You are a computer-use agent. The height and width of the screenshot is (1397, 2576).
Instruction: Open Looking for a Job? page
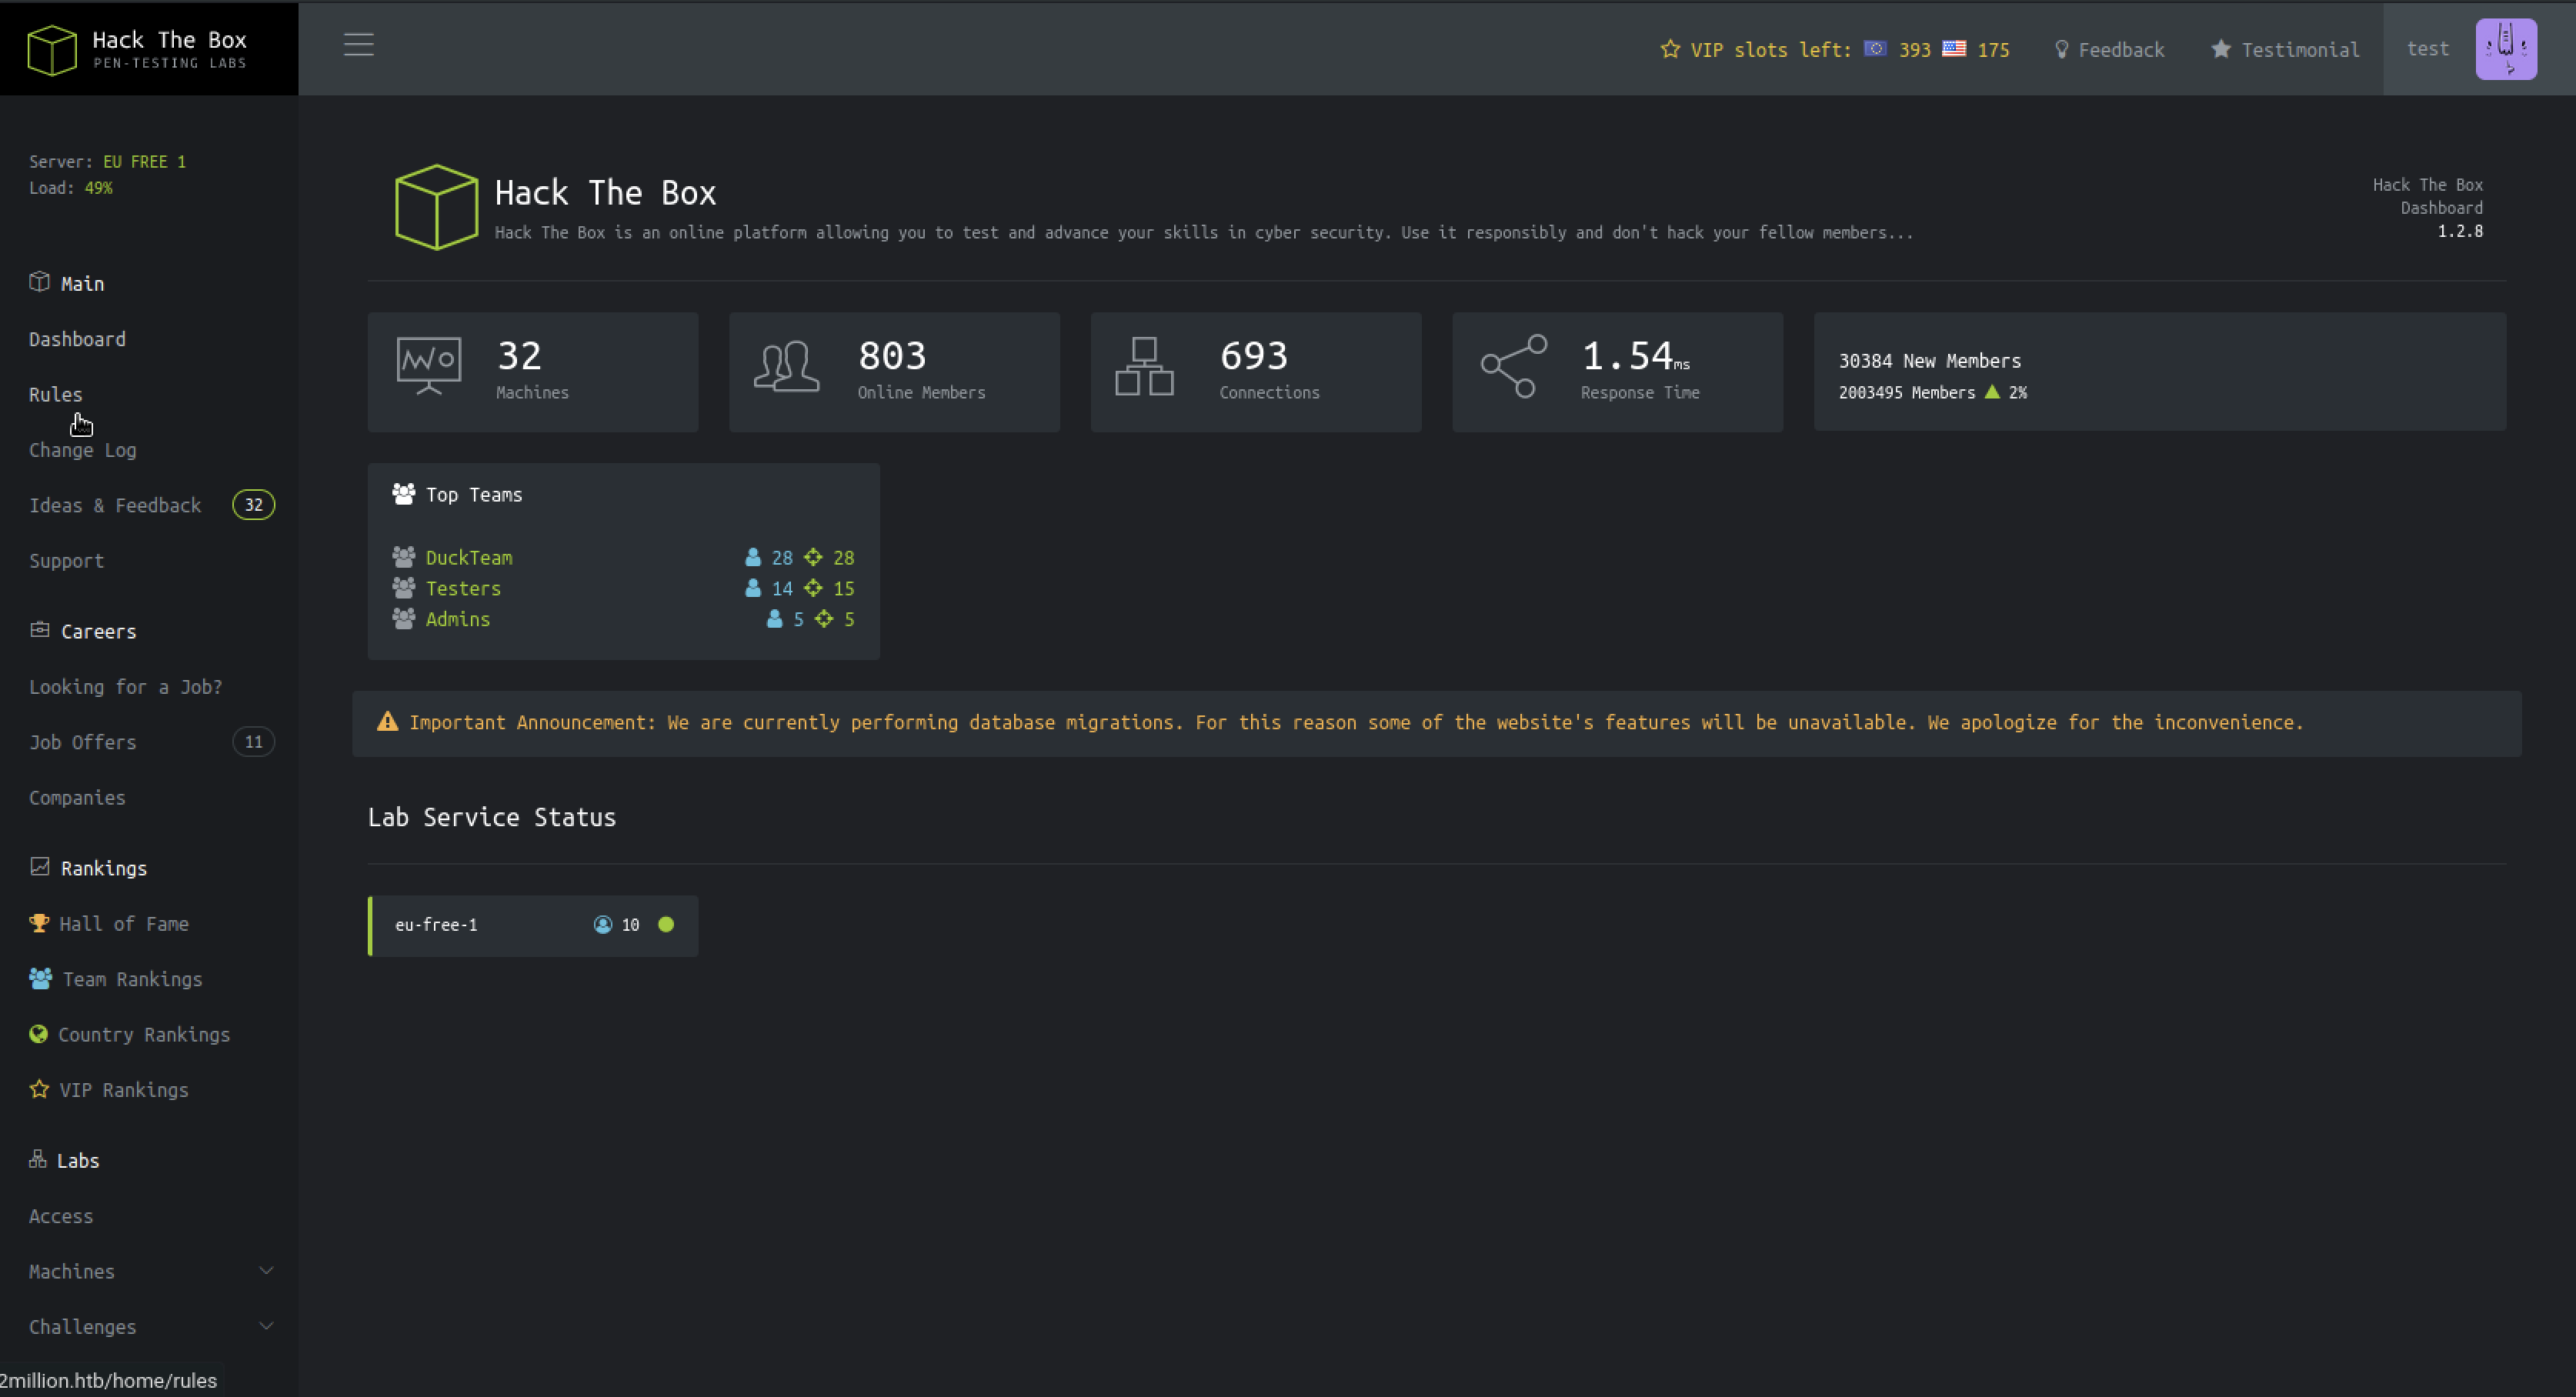(126, 687)
